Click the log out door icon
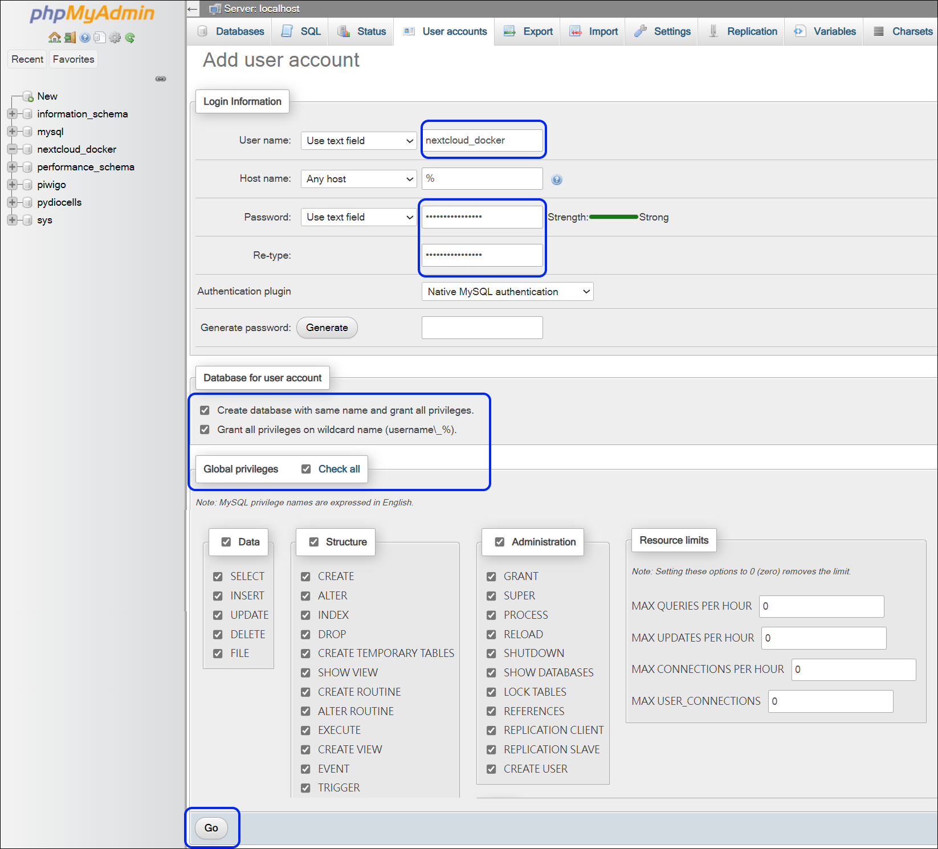 (x=70, y=38)
